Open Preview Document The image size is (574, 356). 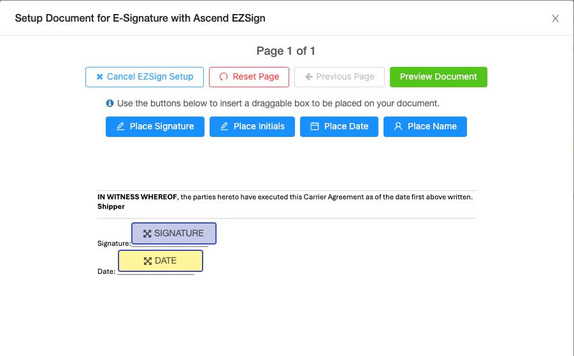click(438, 77)
